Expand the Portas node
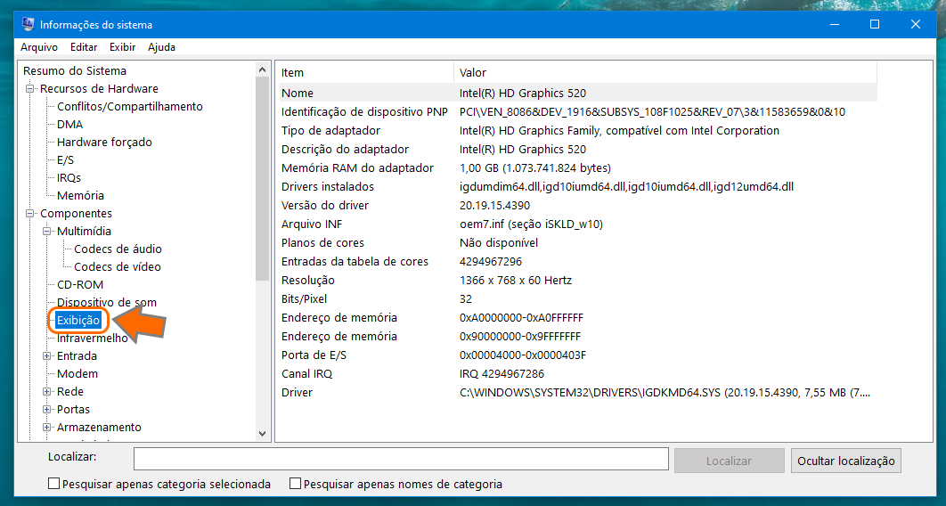Screen dimensions: 946x506 [46, 409]
